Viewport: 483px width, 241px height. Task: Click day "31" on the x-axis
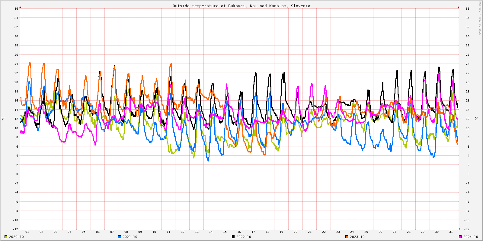coord(451,232)
